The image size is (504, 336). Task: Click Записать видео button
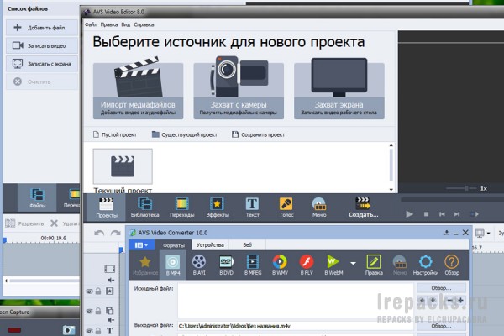click(42, 45)
